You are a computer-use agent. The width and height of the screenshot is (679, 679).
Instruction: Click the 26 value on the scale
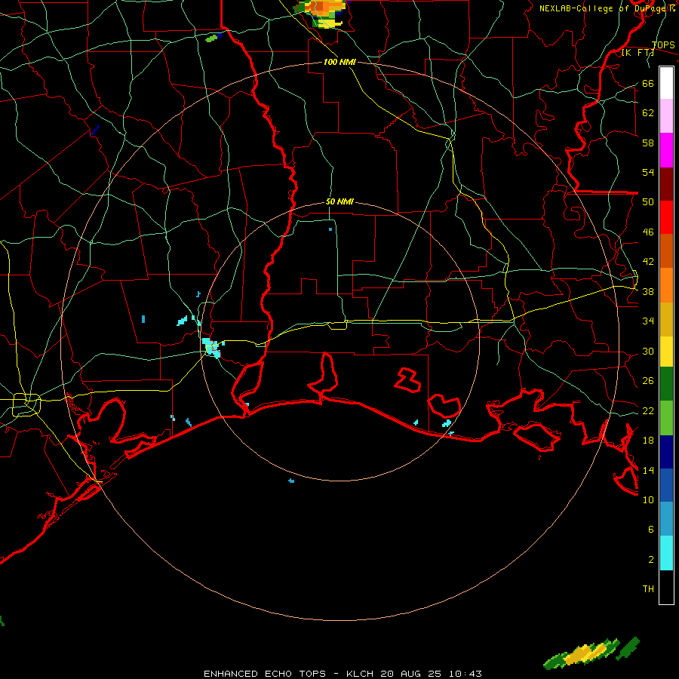(x=648, y=381)
